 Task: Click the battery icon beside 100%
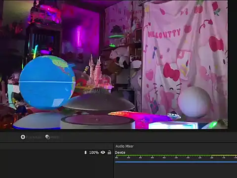(x=85, y=152)
